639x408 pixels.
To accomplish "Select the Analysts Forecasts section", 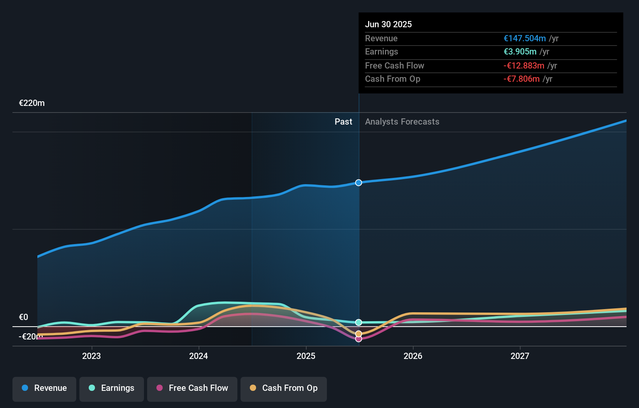I will pos(402,121).
